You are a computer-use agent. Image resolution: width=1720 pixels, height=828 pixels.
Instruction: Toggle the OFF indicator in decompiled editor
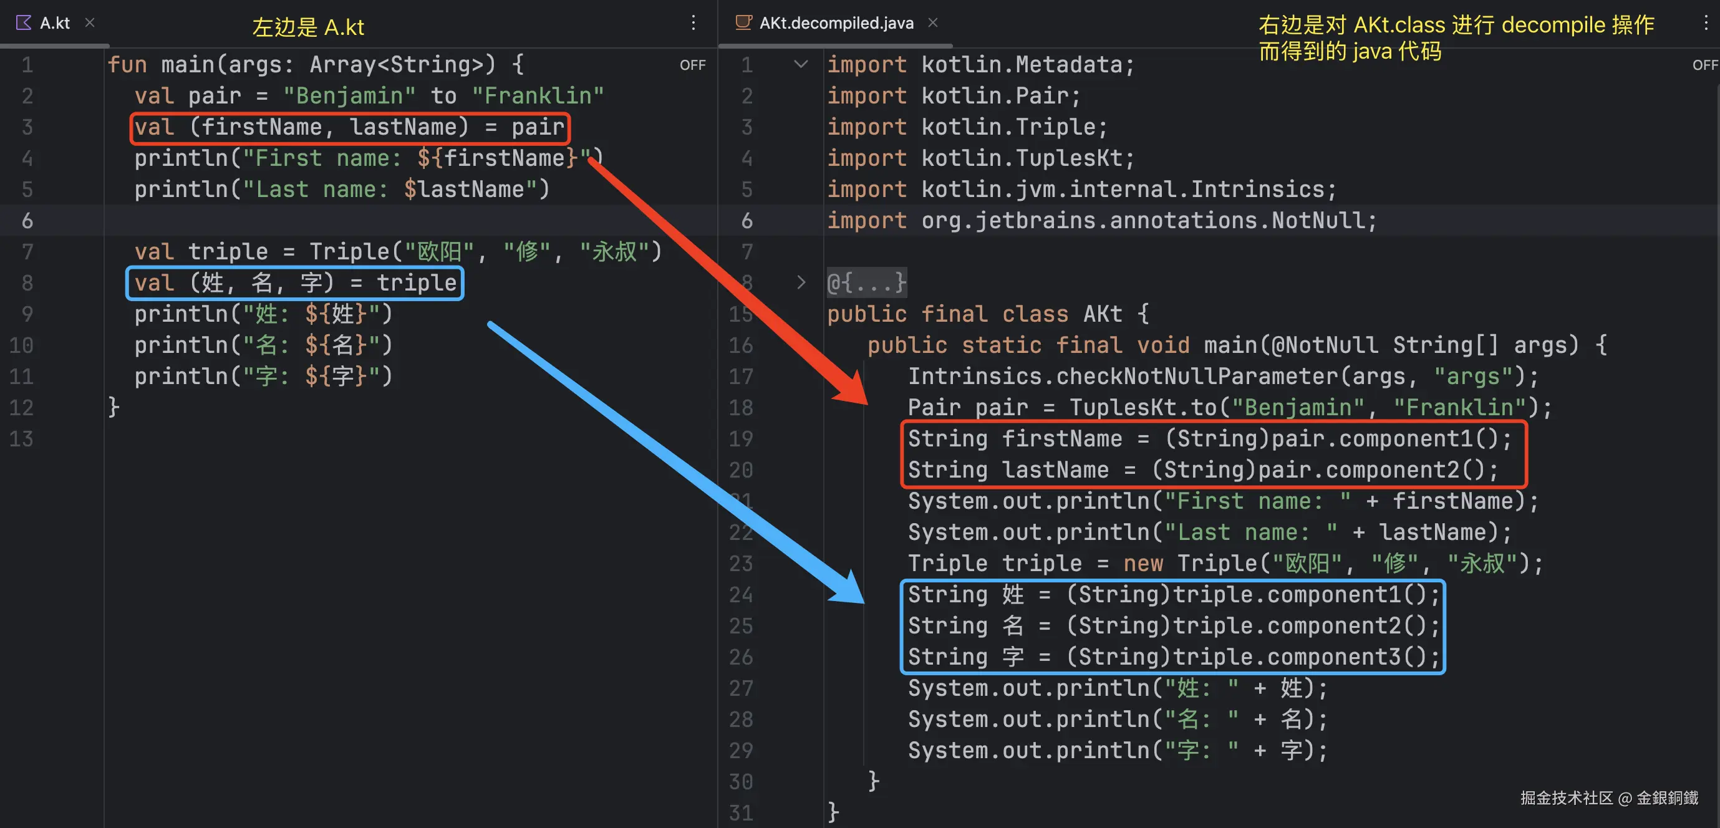pyautogui.click(x=1704, y=65)
